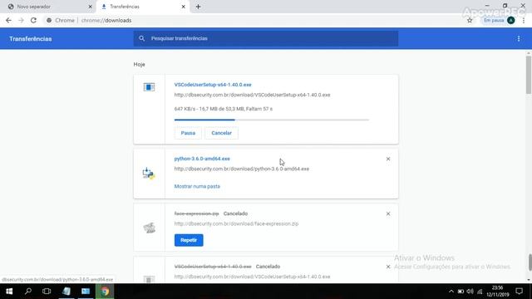This screenshot has height=299, width=532.
Task: Open the python-3.6.0-amd64.exe file link
Action: [202, 159]
